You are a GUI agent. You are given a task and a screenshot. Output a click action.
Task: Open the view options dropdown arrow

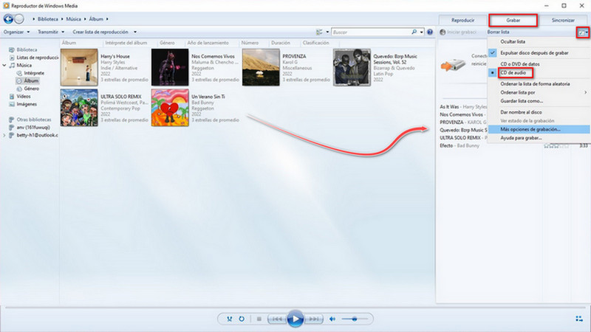[327, 32]
